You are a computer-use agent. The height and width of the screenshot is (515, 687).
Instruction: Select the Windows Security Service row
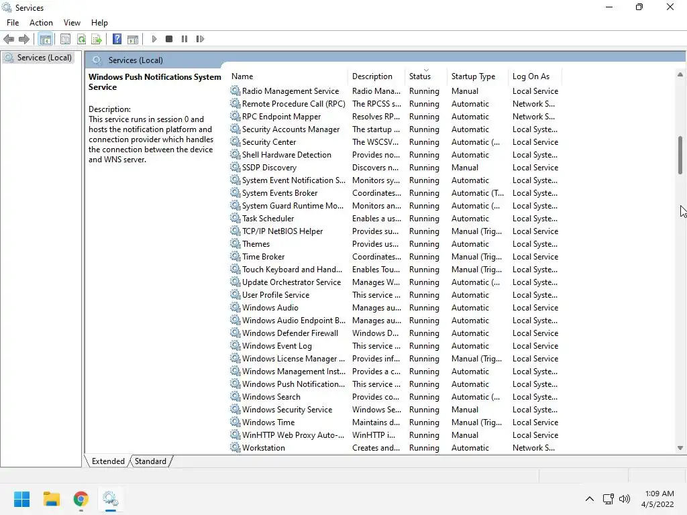pyautogui.click(x=394, y=410)
